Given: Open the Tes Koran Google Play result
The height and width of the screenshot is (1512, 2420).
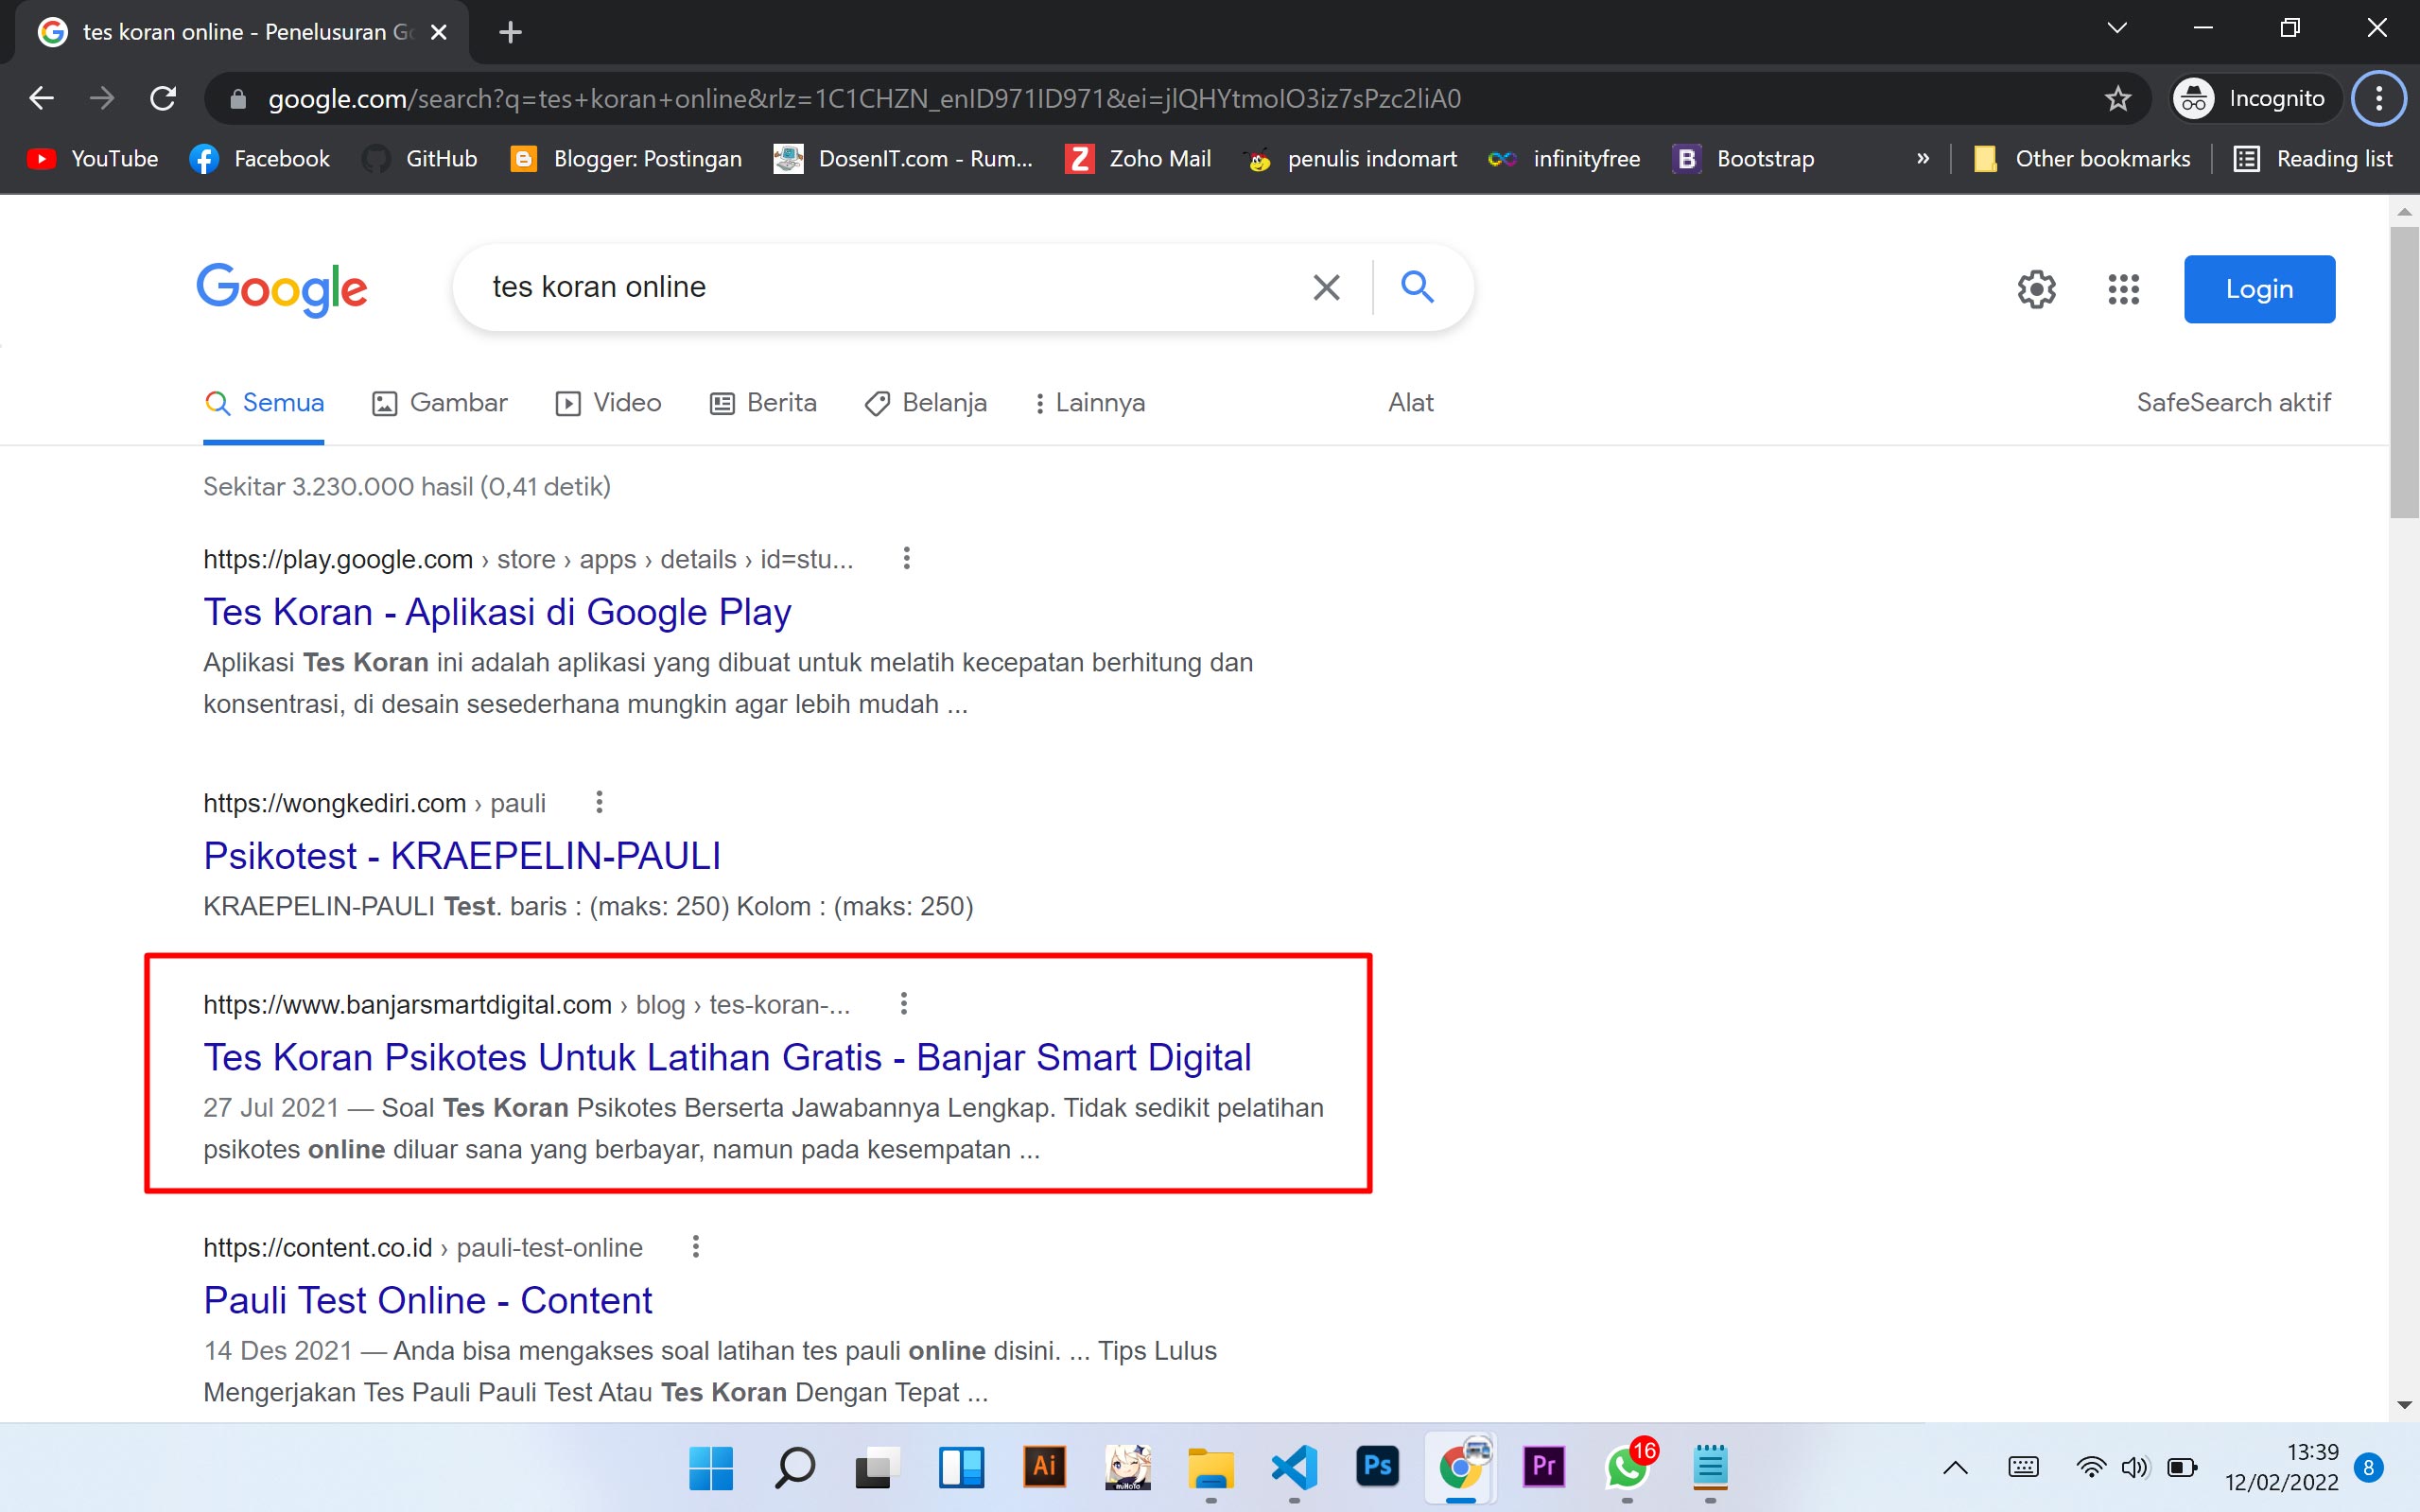Looking at the screenshot, I should point(497,611).
